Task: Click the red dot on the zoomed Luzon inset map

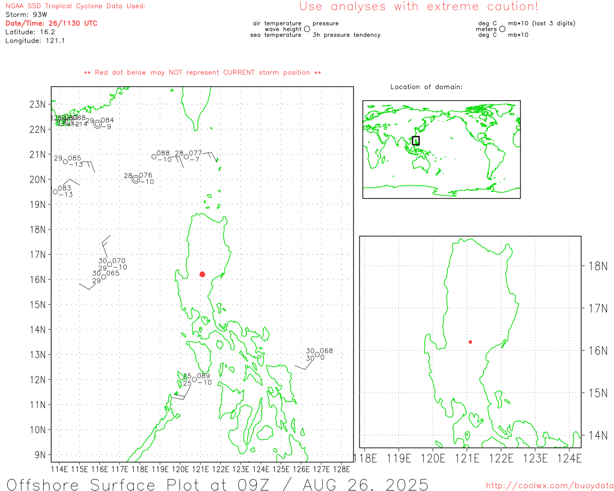Action: 470,342
